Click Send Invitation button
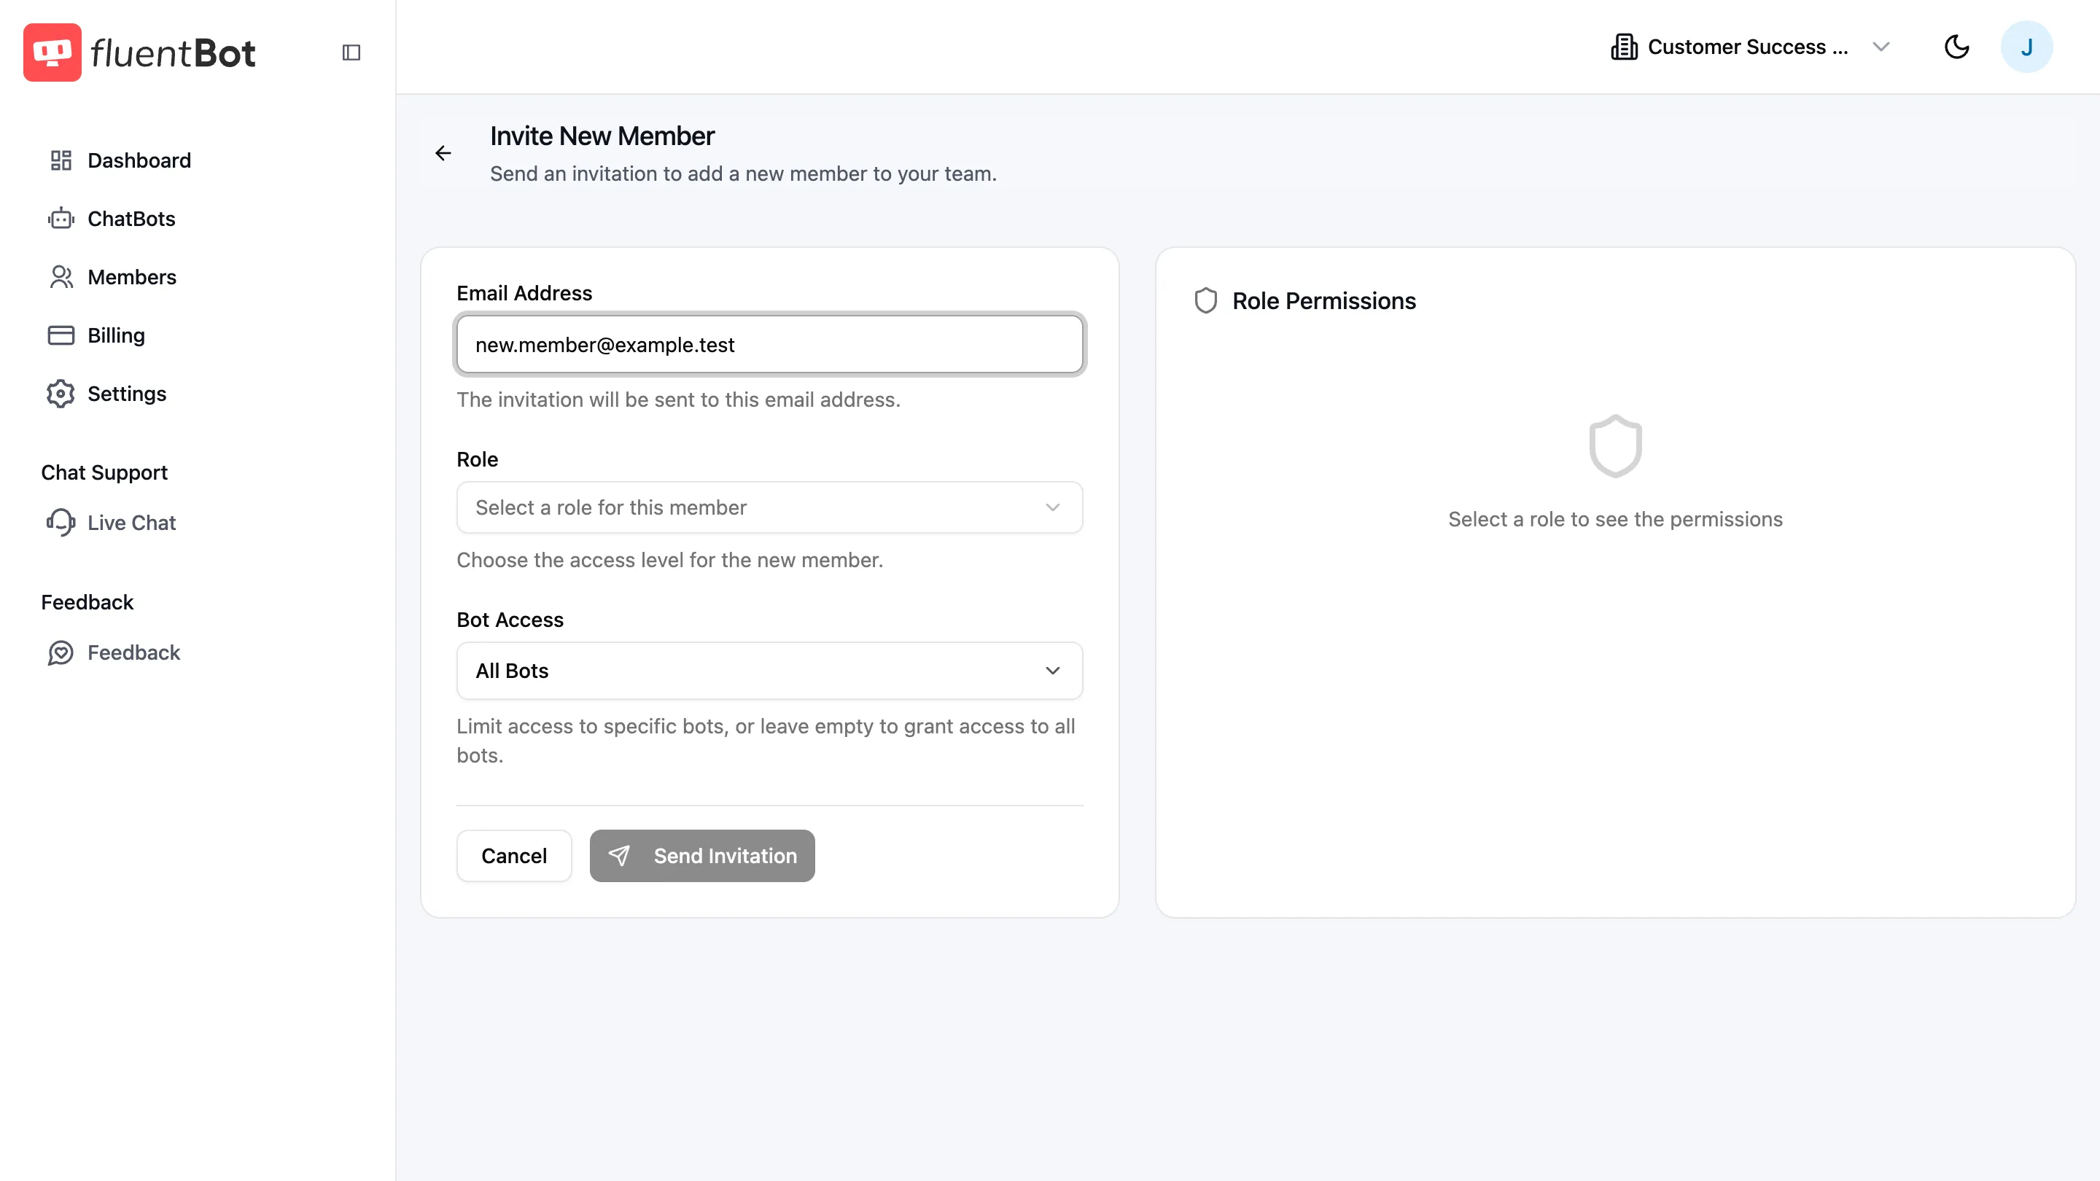The width and height of the screenshot is (2100, 1181). pos(702,856)
